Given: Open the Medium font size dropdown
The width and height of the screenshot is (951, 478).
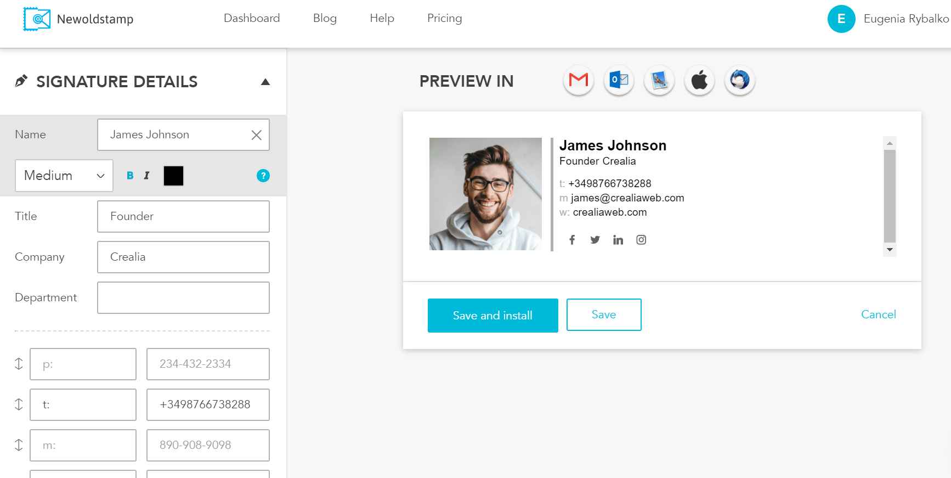Looking at the screenshot, I should click(64, 176).
